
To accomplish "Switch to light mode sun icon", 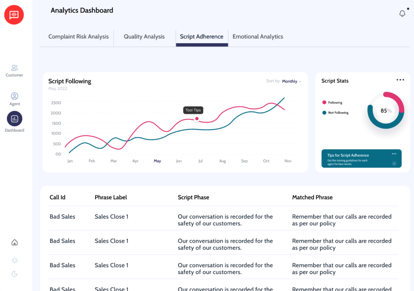I will point(15,261).
